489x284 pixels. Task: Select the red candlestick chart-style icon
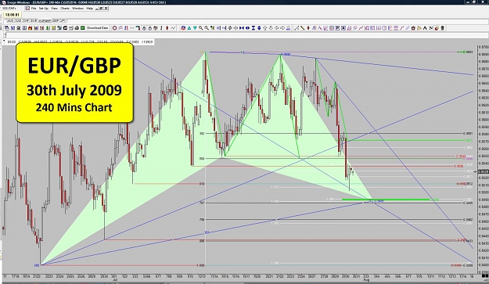(x=167, y=28)
